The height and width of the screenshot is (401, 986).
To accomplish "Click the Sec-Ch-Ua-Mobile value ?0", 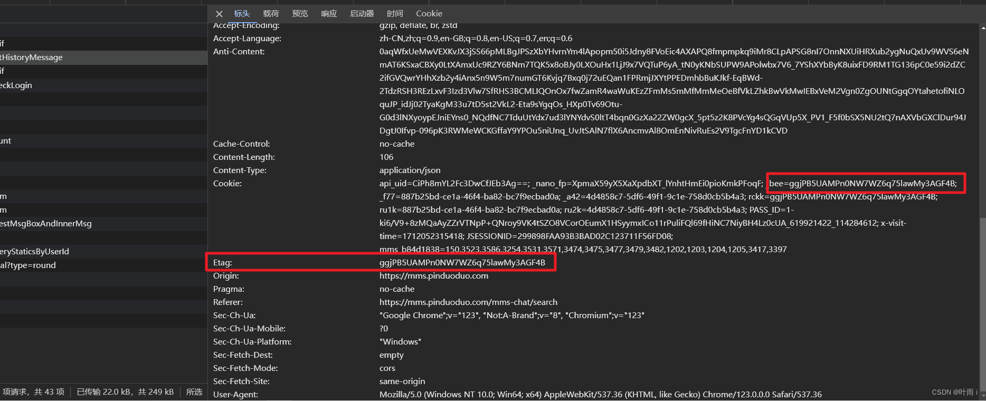I will (x=383, y=329).
